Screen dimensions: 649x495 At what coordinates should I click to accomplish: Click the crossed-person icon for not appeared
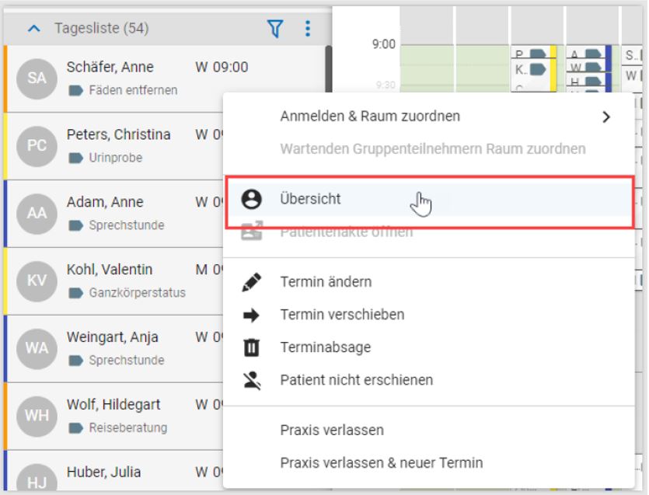(x=251, y=381)
